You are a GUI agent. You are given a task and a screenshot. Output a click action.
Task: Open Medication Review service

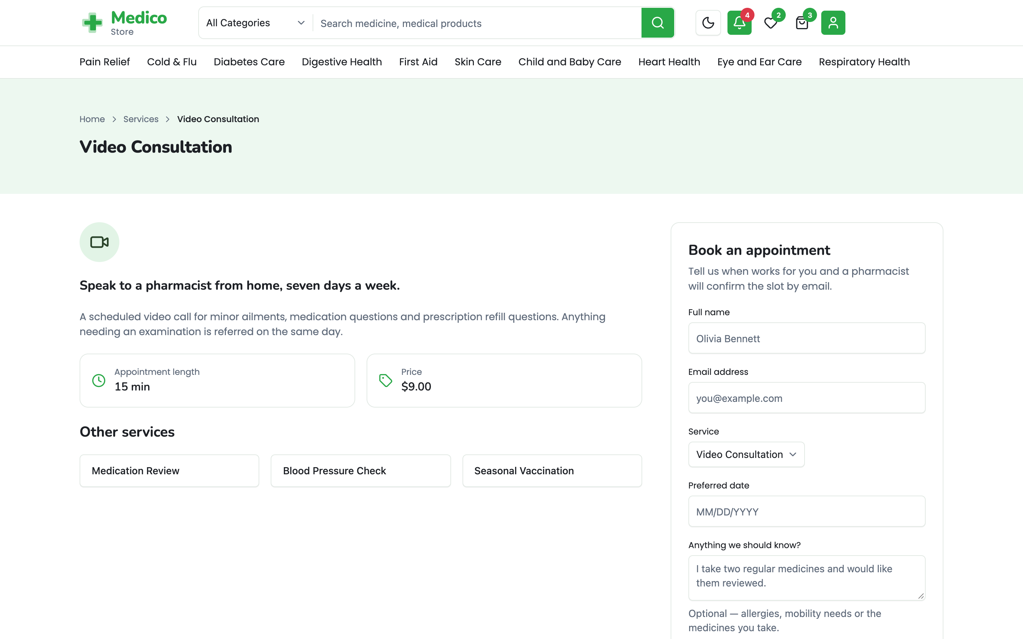pyautogui.click(x=169, y=471)
